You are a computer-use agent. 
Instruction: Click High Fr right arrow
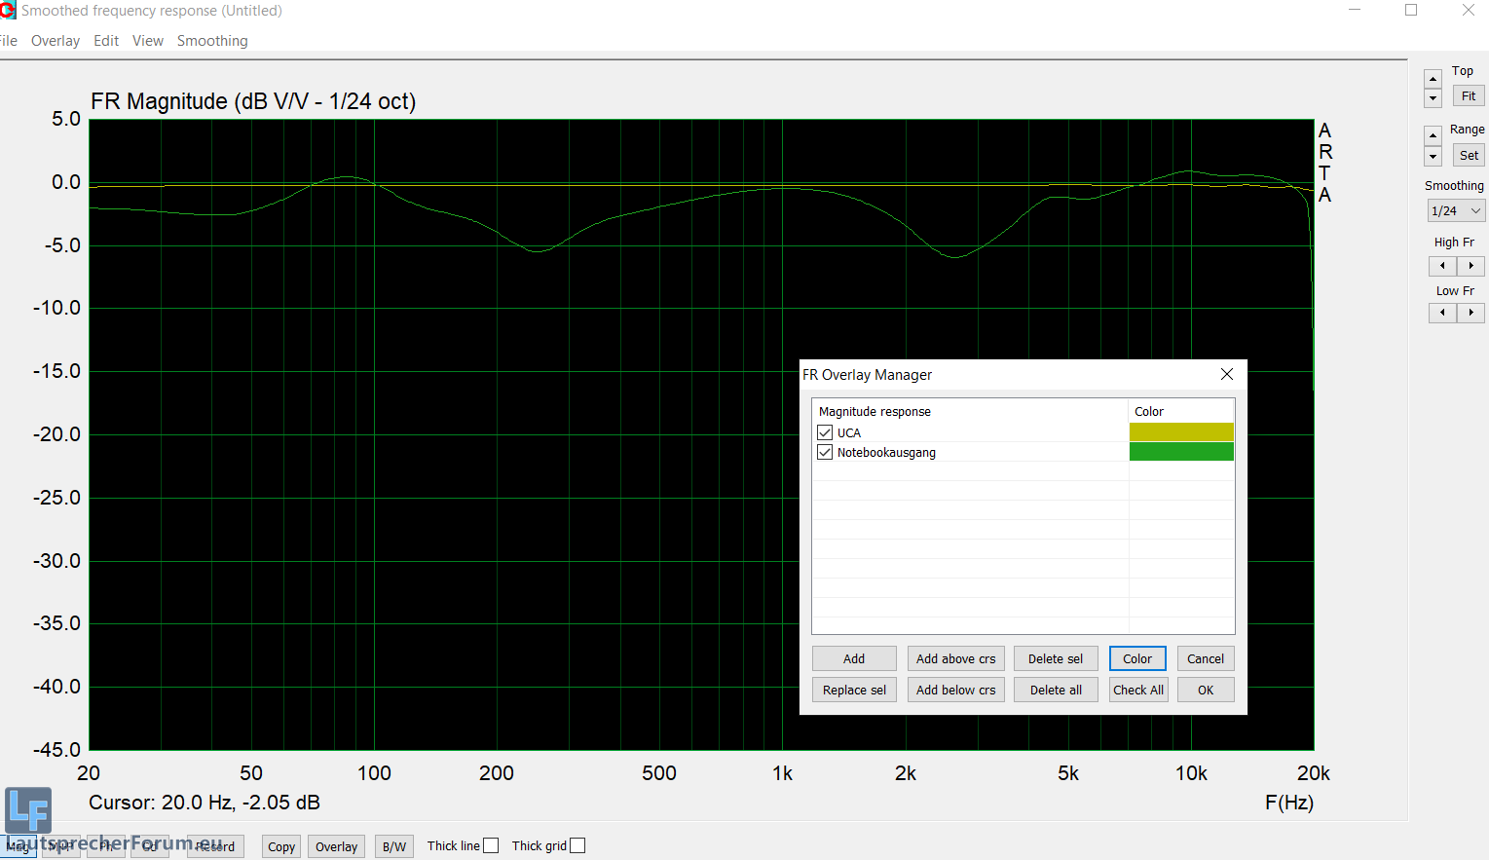pos(1470,266)
